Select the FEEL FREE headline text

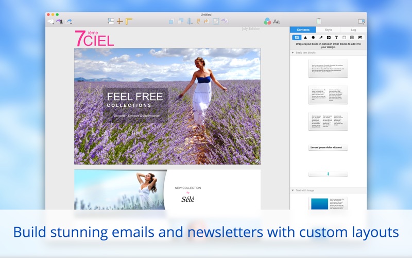pyautogui.click(x=135, y=96)
